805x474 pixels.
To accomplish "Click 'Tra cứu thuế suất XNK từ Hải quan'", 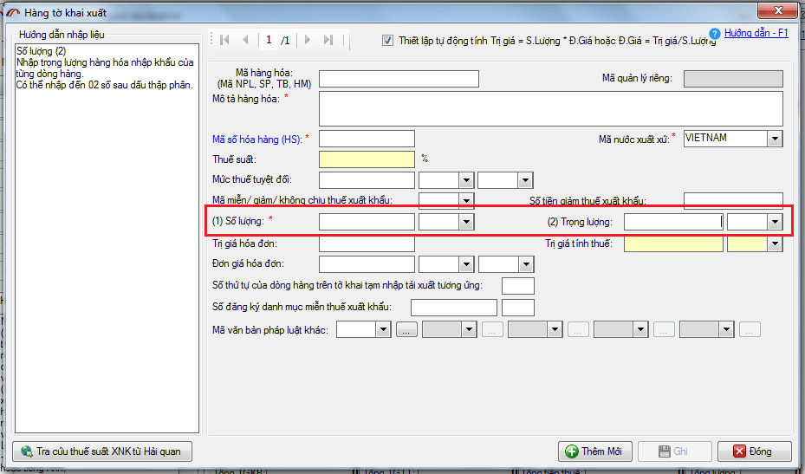I will point(102,451).
